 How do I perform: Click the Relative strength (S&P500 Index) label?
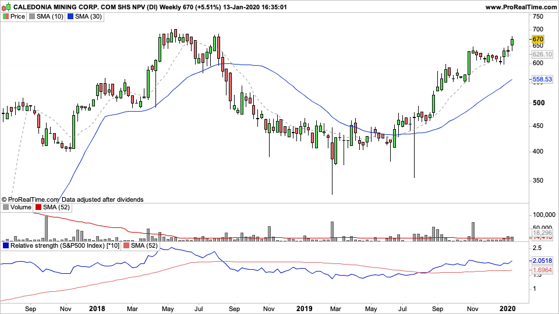coord(65,245)
